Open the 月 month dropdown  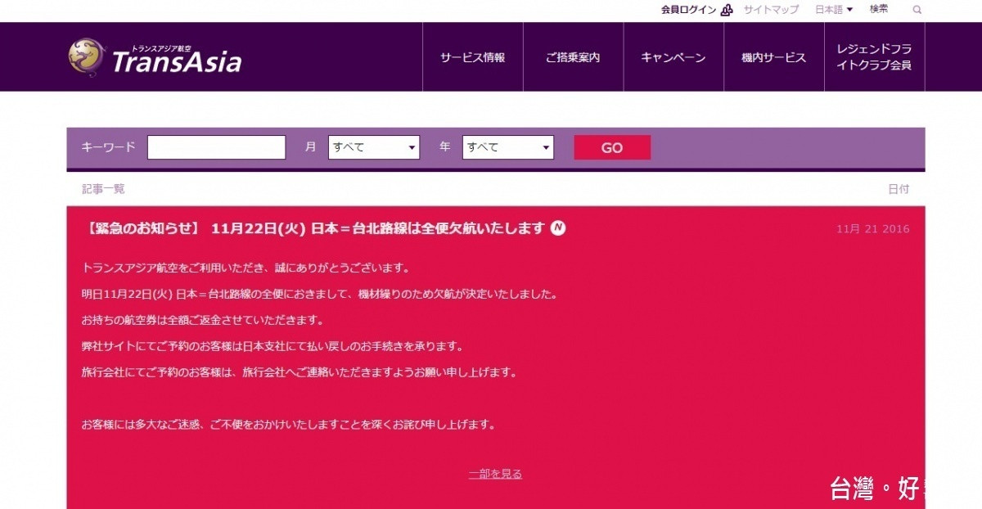pos(374,147)
